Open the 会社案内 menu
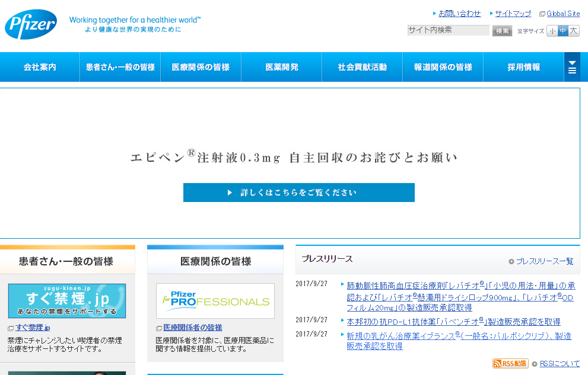The width and height of the screenshot is (588, 375). (x=40, y=67)
